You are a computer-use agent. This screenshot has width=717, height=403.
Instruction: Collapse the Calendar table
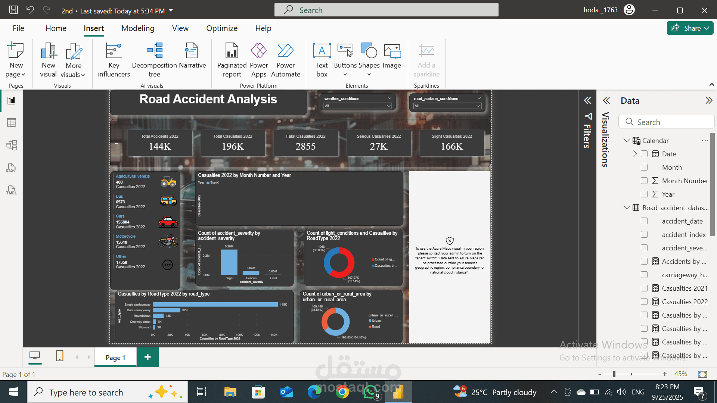(626, 140)
